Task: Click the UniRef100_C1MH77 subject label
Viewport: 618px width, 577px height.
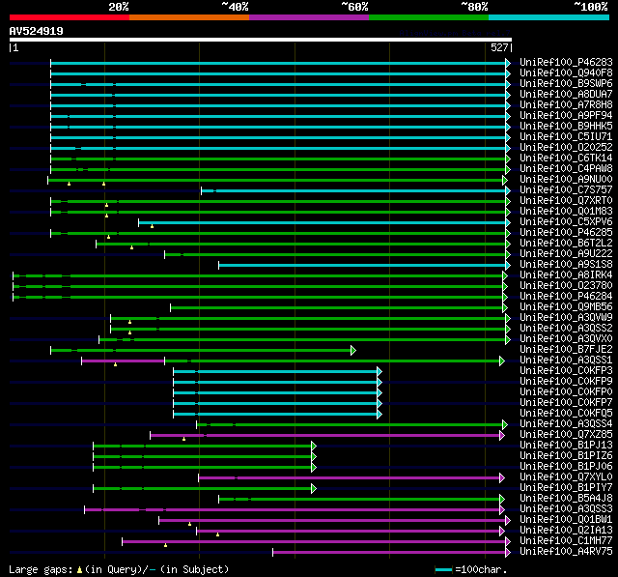Action: click(566, 541)
